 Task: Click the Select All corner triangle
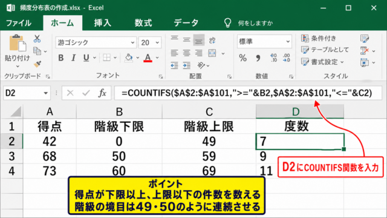tap(16, 111)
